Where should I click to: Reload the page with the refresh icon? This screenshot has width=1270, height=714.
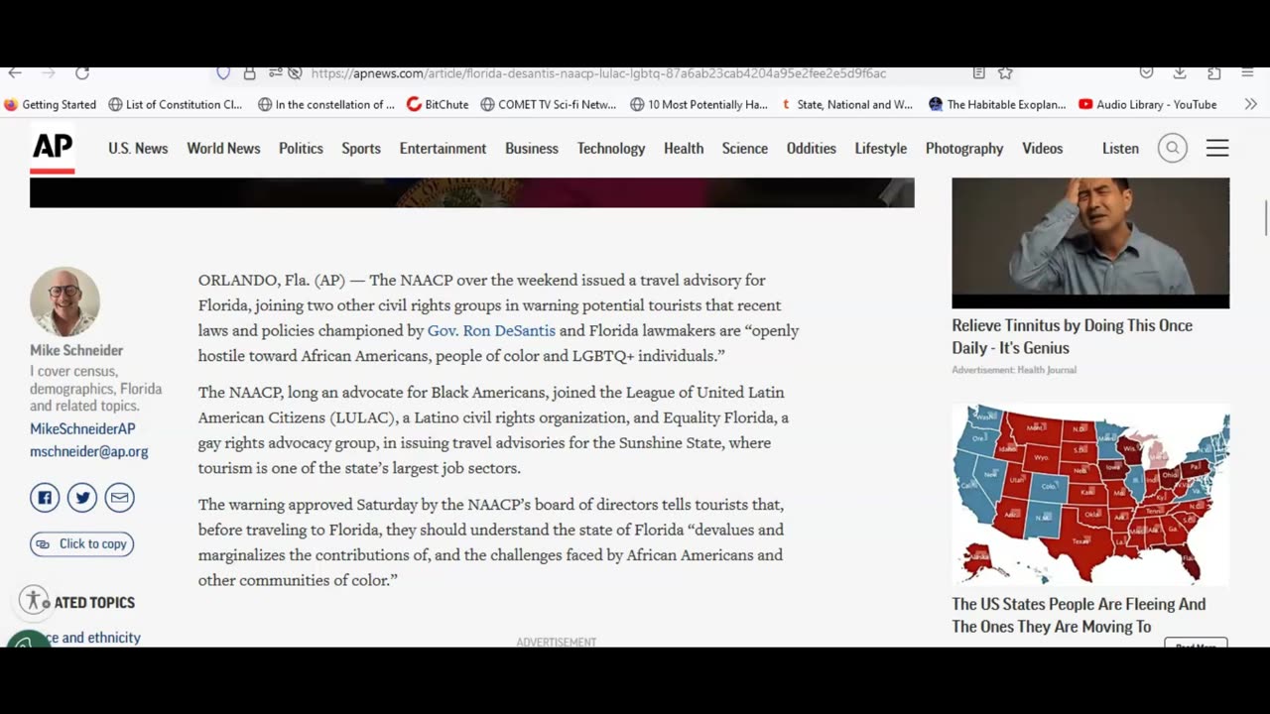pos(82,73)
